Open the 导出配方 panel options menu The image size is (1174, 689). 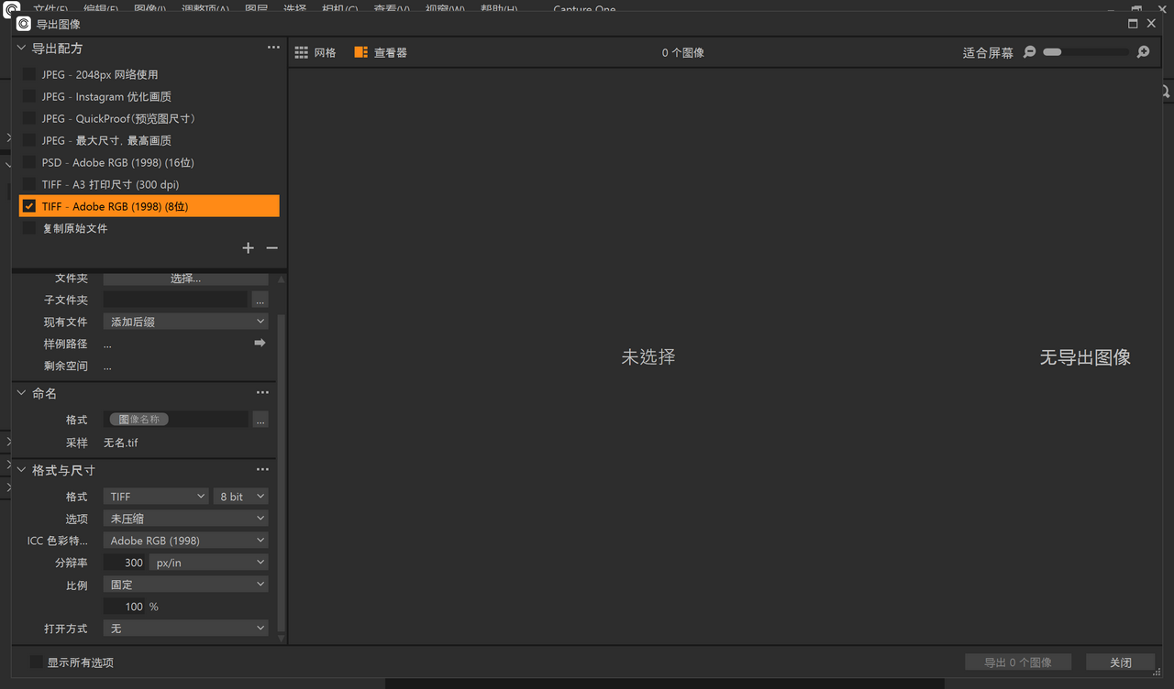pyautogui.click(x=272, y=47)
